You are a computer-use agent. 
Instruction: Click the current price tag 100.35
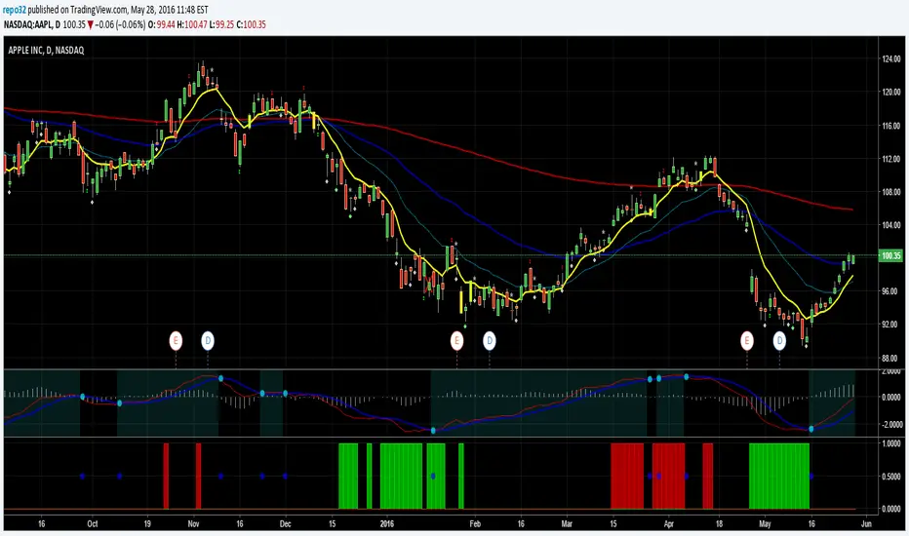coord(890,255)
